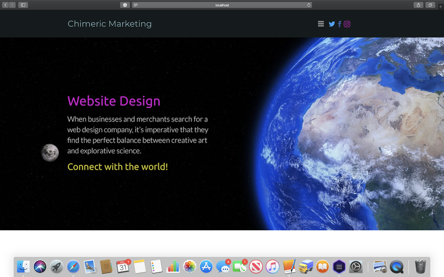
Task: Open the Instagram social link
Action: click(x=347, y=24)
